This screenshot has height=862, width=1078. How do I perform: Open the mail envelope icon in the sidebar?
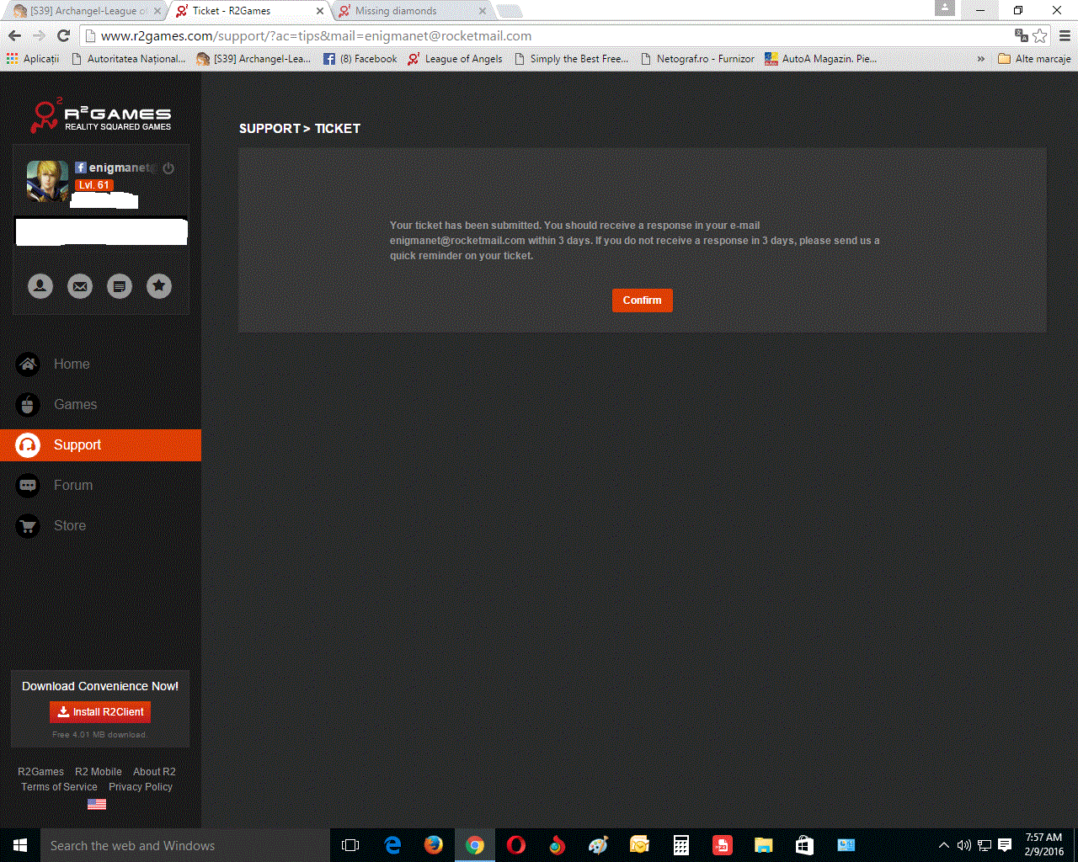80,286
